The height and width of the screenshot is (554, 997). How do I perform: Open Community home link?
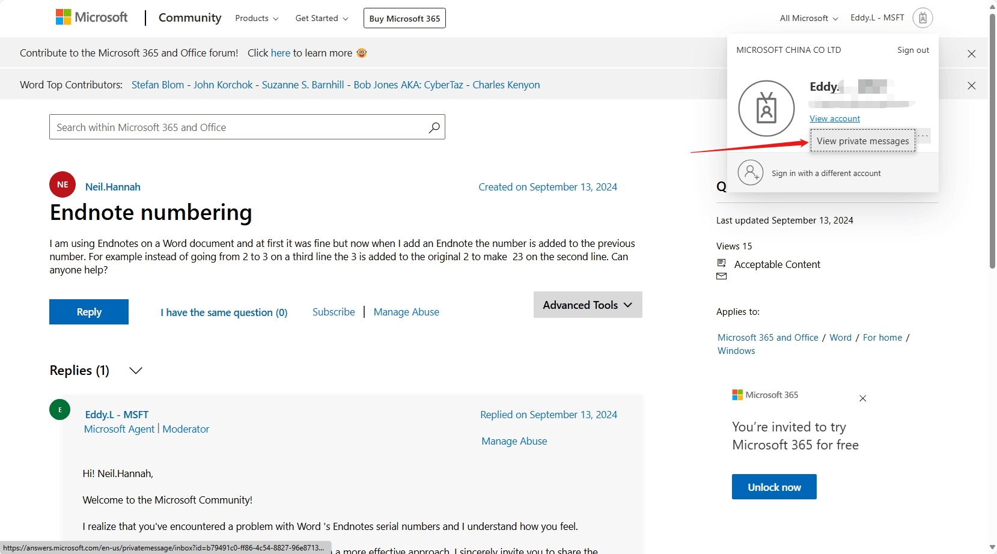point(190,17)
